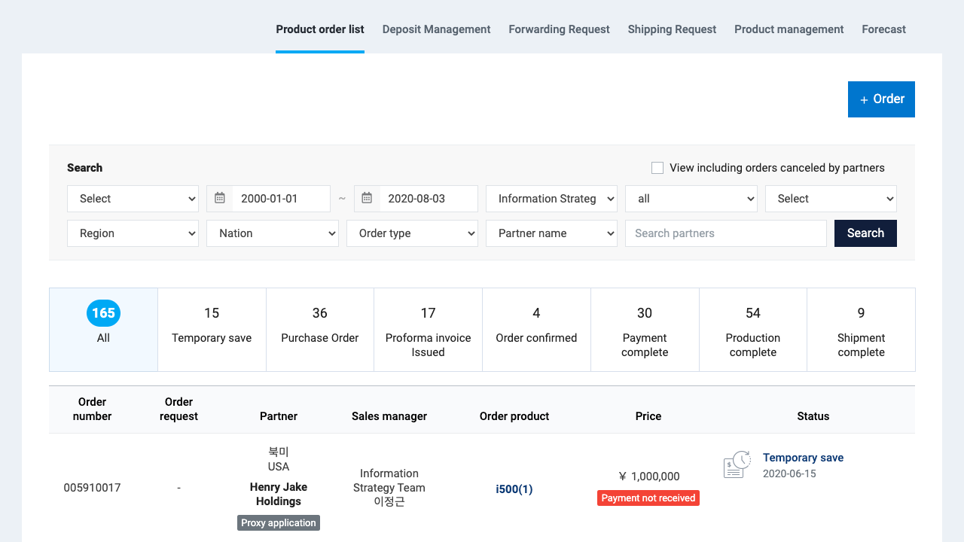Click the start date field 2000-01-01

[280, 199]
